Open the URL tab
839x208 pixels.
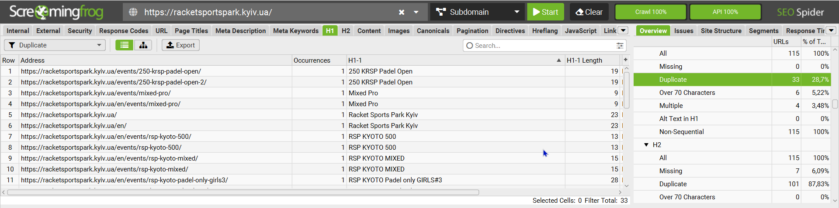pyautogui.click(x=161, y=30)
